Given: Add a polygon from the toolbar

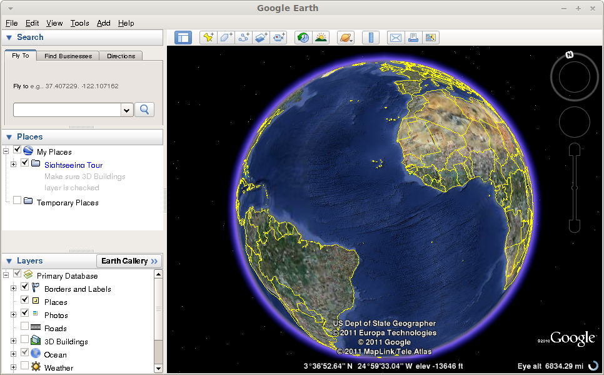Looking at the screenshot, I should [226, 38].
